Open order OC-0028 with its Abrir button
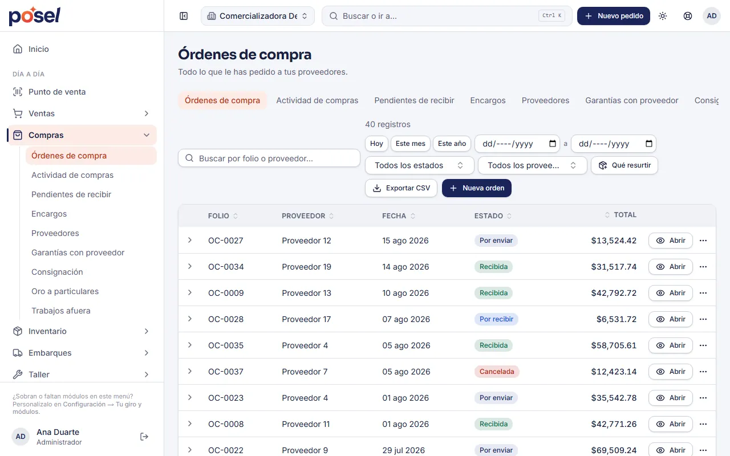The height and width of the screenshot is (456, 730). (x=671, y=319)
